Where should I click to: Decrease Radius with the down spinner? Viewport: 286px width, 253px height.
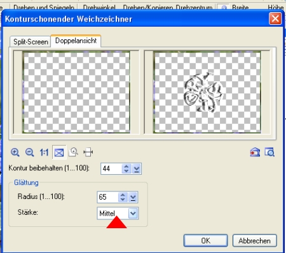123,200
